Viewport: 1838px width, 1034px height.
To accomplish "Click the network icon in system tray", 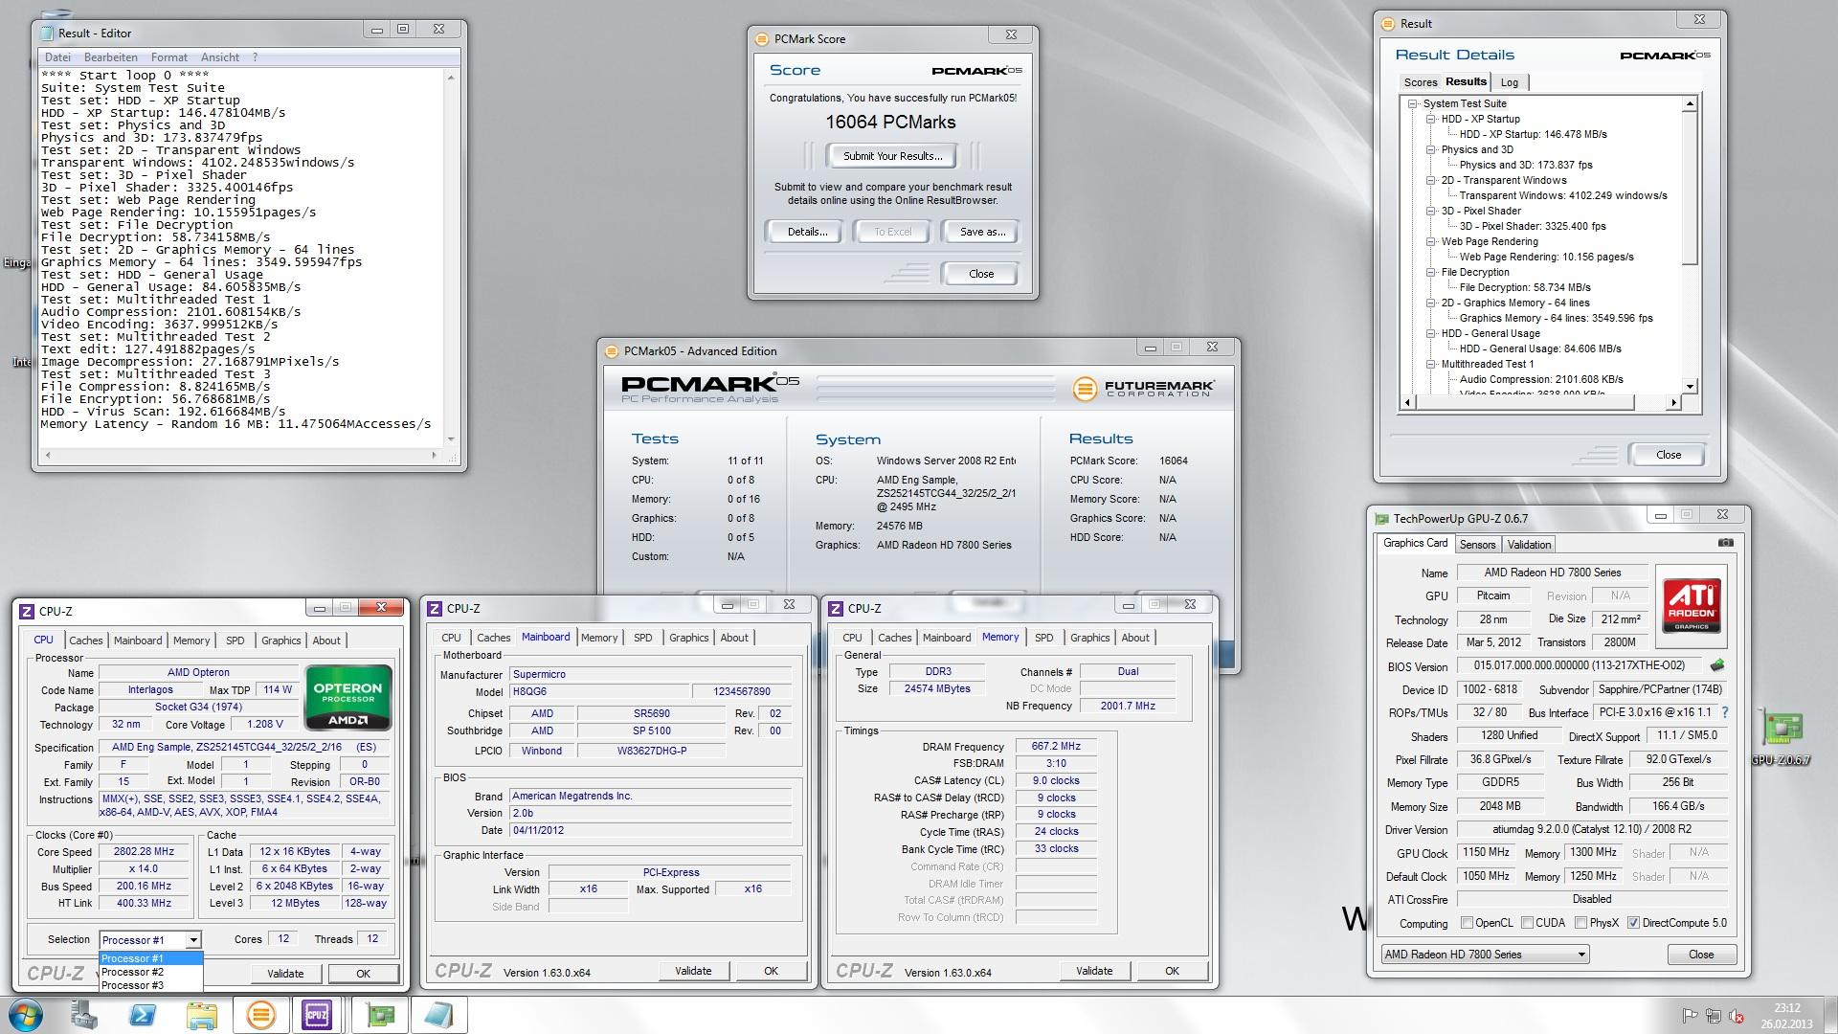I will pos(1713,1017).
